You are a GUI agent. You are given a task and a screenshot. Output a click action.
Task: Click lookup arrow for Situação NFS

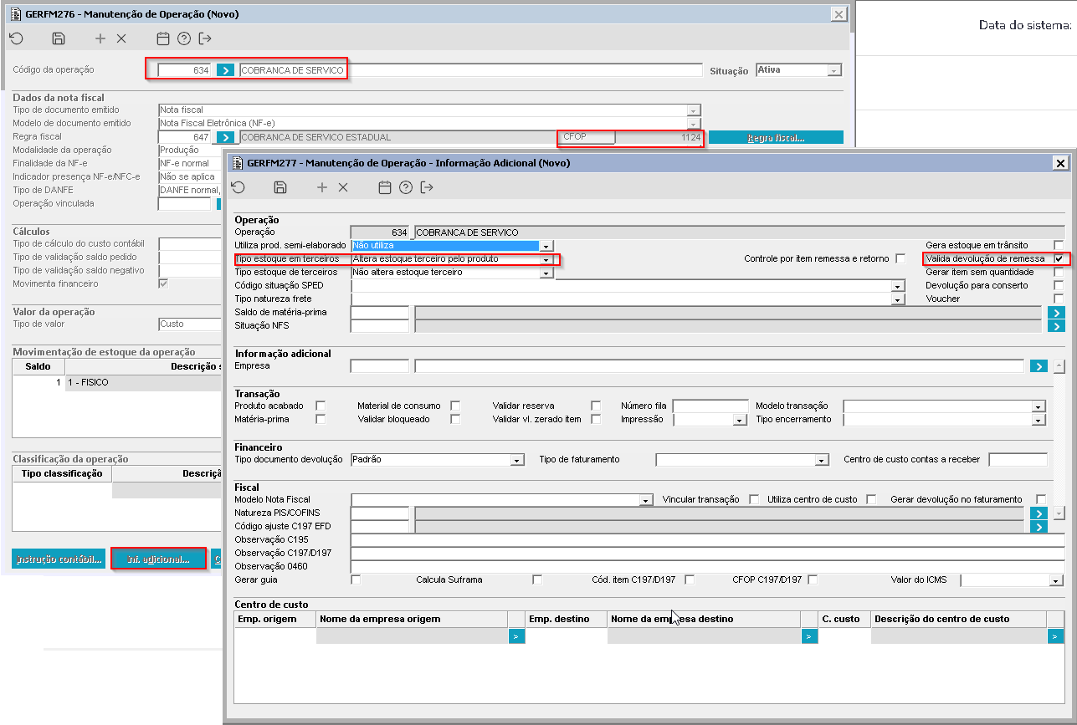pos(1056,325)
